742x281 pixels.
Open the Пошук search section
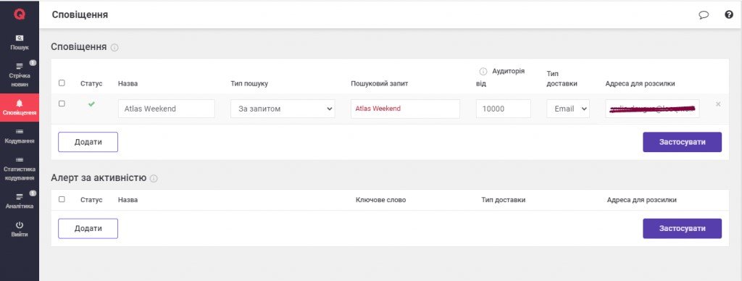click(x=20, y=43)
